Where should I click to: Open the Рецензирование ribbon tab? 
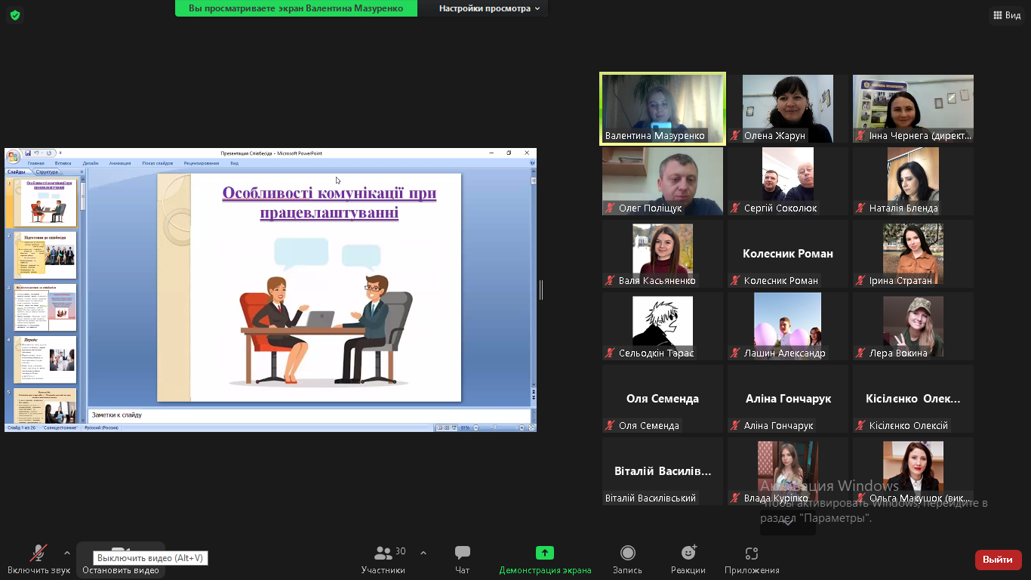tap(202, 163)
